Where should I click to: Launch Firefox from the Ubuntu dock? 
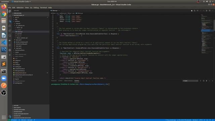(x=4, y=7)
